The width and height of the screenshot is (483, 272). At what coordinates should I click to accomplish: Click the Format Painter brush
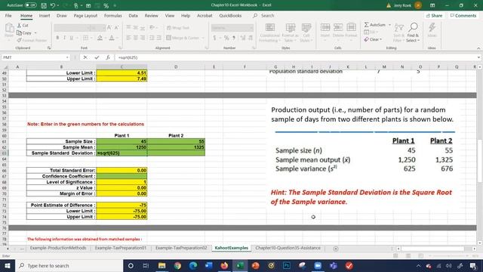pos(32,40)
